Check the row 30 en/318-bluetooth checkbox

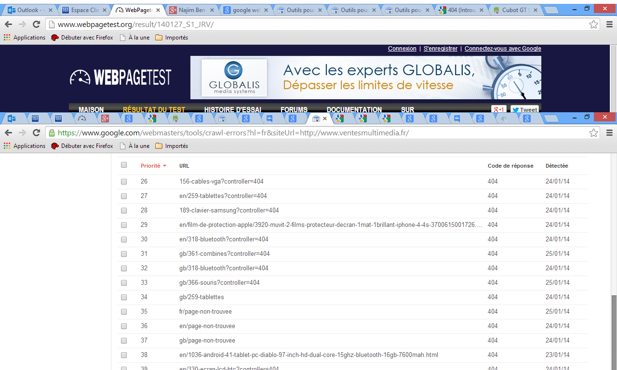[124, 239]
